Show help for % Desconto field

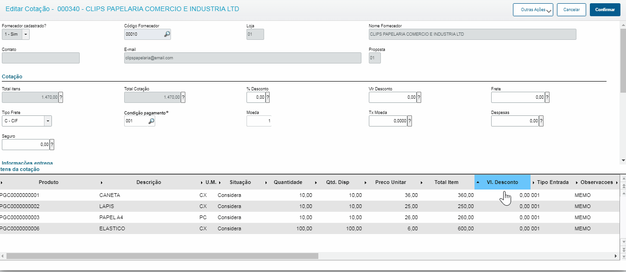267,97
